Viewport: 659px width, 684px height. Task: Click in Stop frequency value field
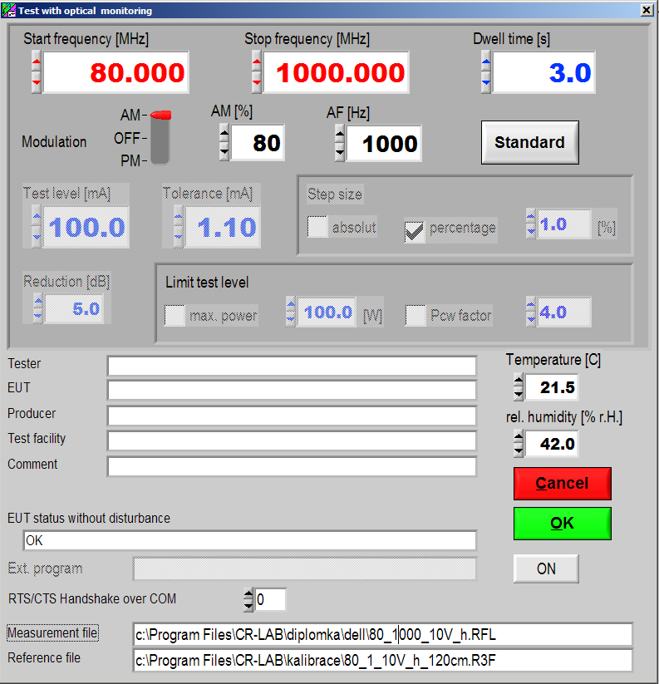336,72
